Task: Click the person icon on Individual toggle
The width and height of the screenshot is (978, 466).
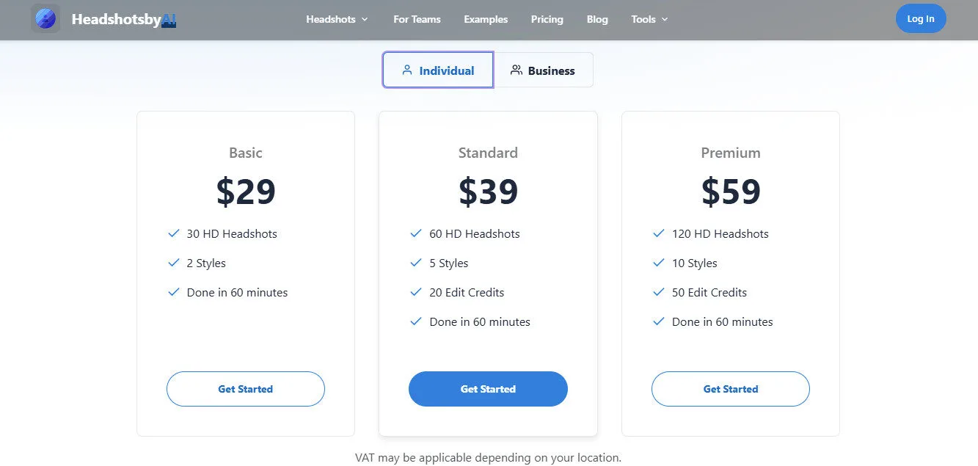Action: pyautogui.click(x=407, y=70)
